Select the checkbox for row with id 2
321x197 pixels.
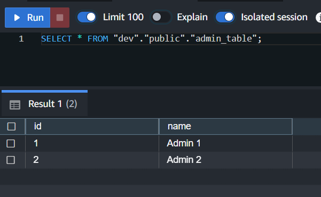(x=11, y=160)
